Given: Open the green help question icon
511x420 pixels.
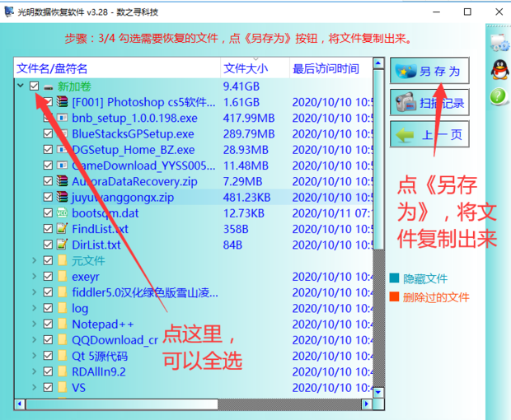Looking at the screenshot, I should (x=498, y=96).
